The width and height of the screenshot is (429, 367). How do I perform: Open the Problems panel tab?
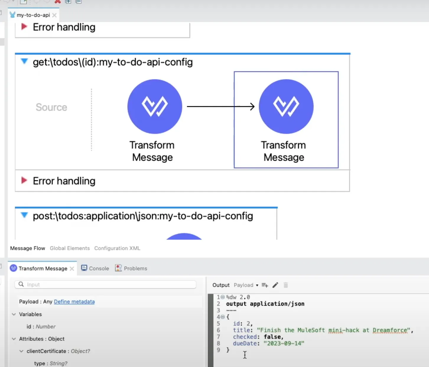pyautogui.click(x=131, y=268)
